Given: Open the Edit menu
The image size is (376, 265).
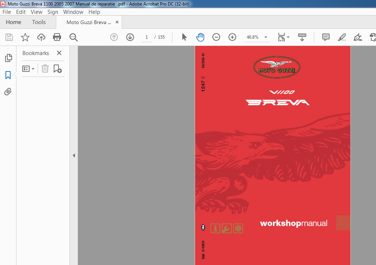Looking at the screenshot, I should click(21, 12).
